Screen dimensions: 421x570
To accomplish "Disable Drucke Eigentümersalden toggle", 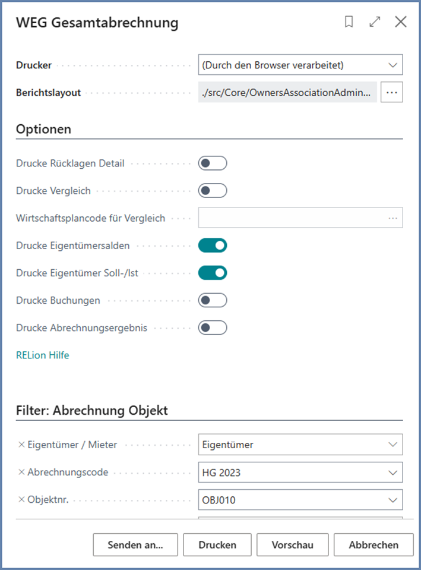I will point(213,245).
